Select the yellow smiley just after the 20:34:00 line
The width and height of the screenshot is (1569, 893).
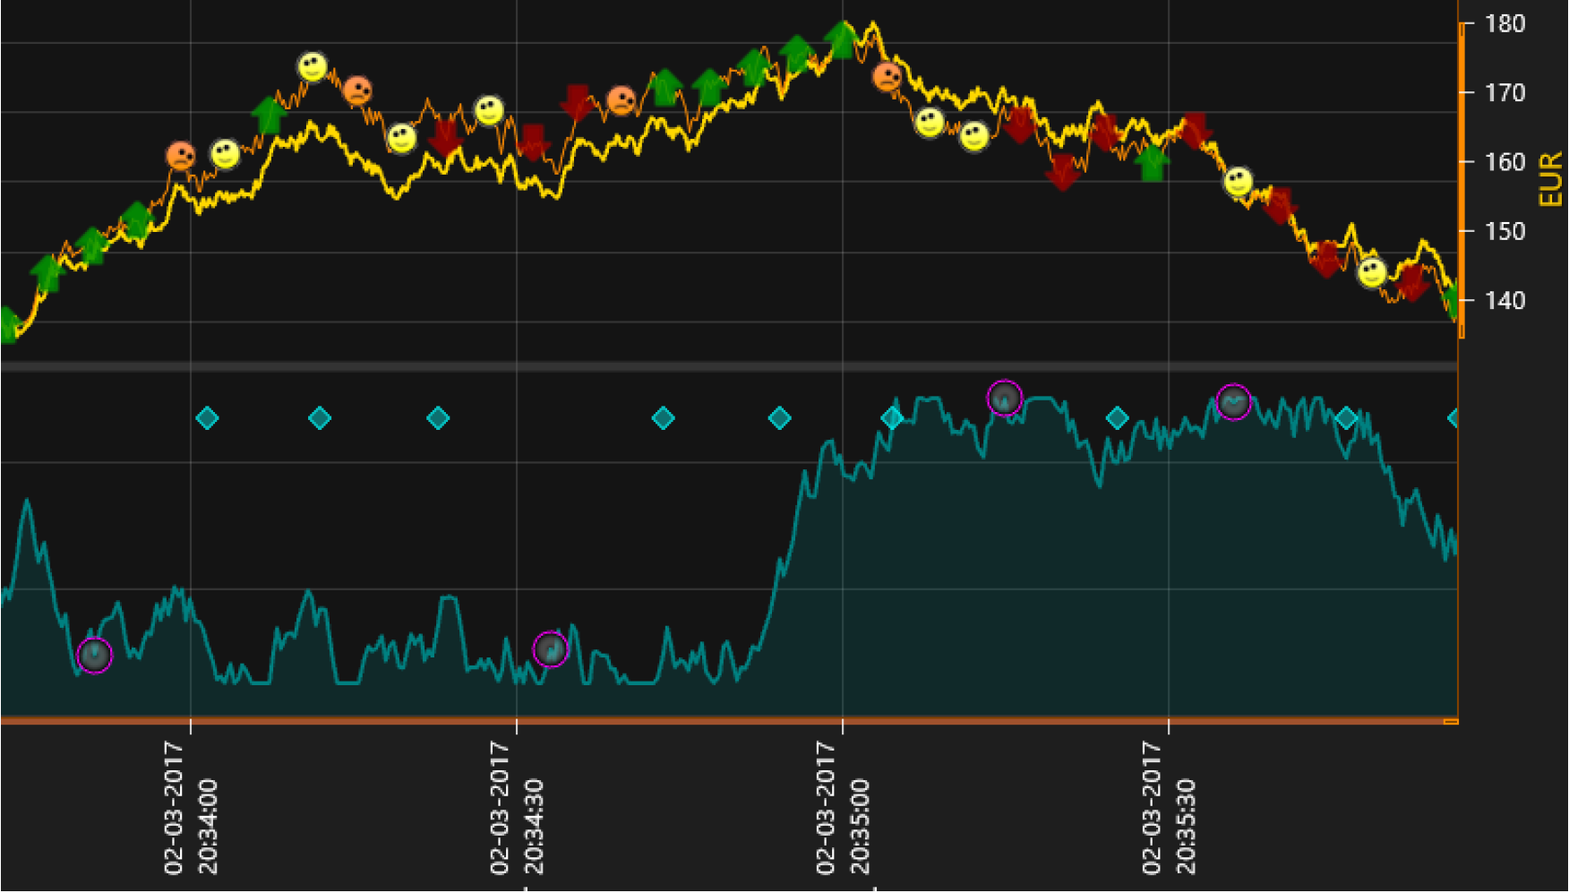pos(225,154)
